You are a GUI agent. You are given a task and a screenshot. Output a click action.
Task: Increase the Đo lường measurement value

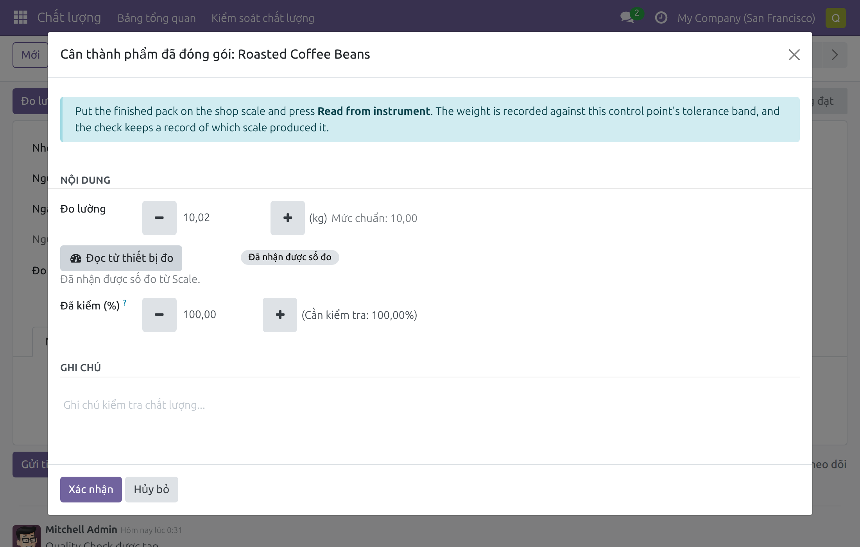287,218
